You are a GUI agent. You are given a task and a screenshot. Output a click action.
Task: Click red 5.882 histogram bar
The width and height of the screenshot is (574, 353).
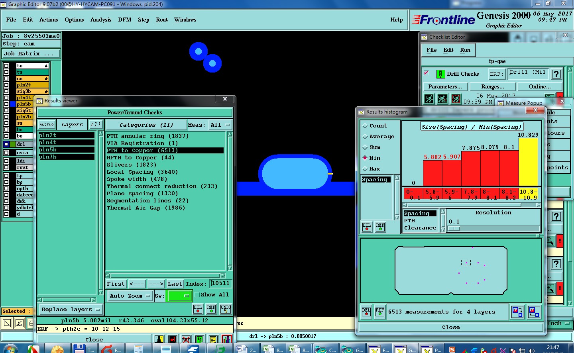[432, 173]
